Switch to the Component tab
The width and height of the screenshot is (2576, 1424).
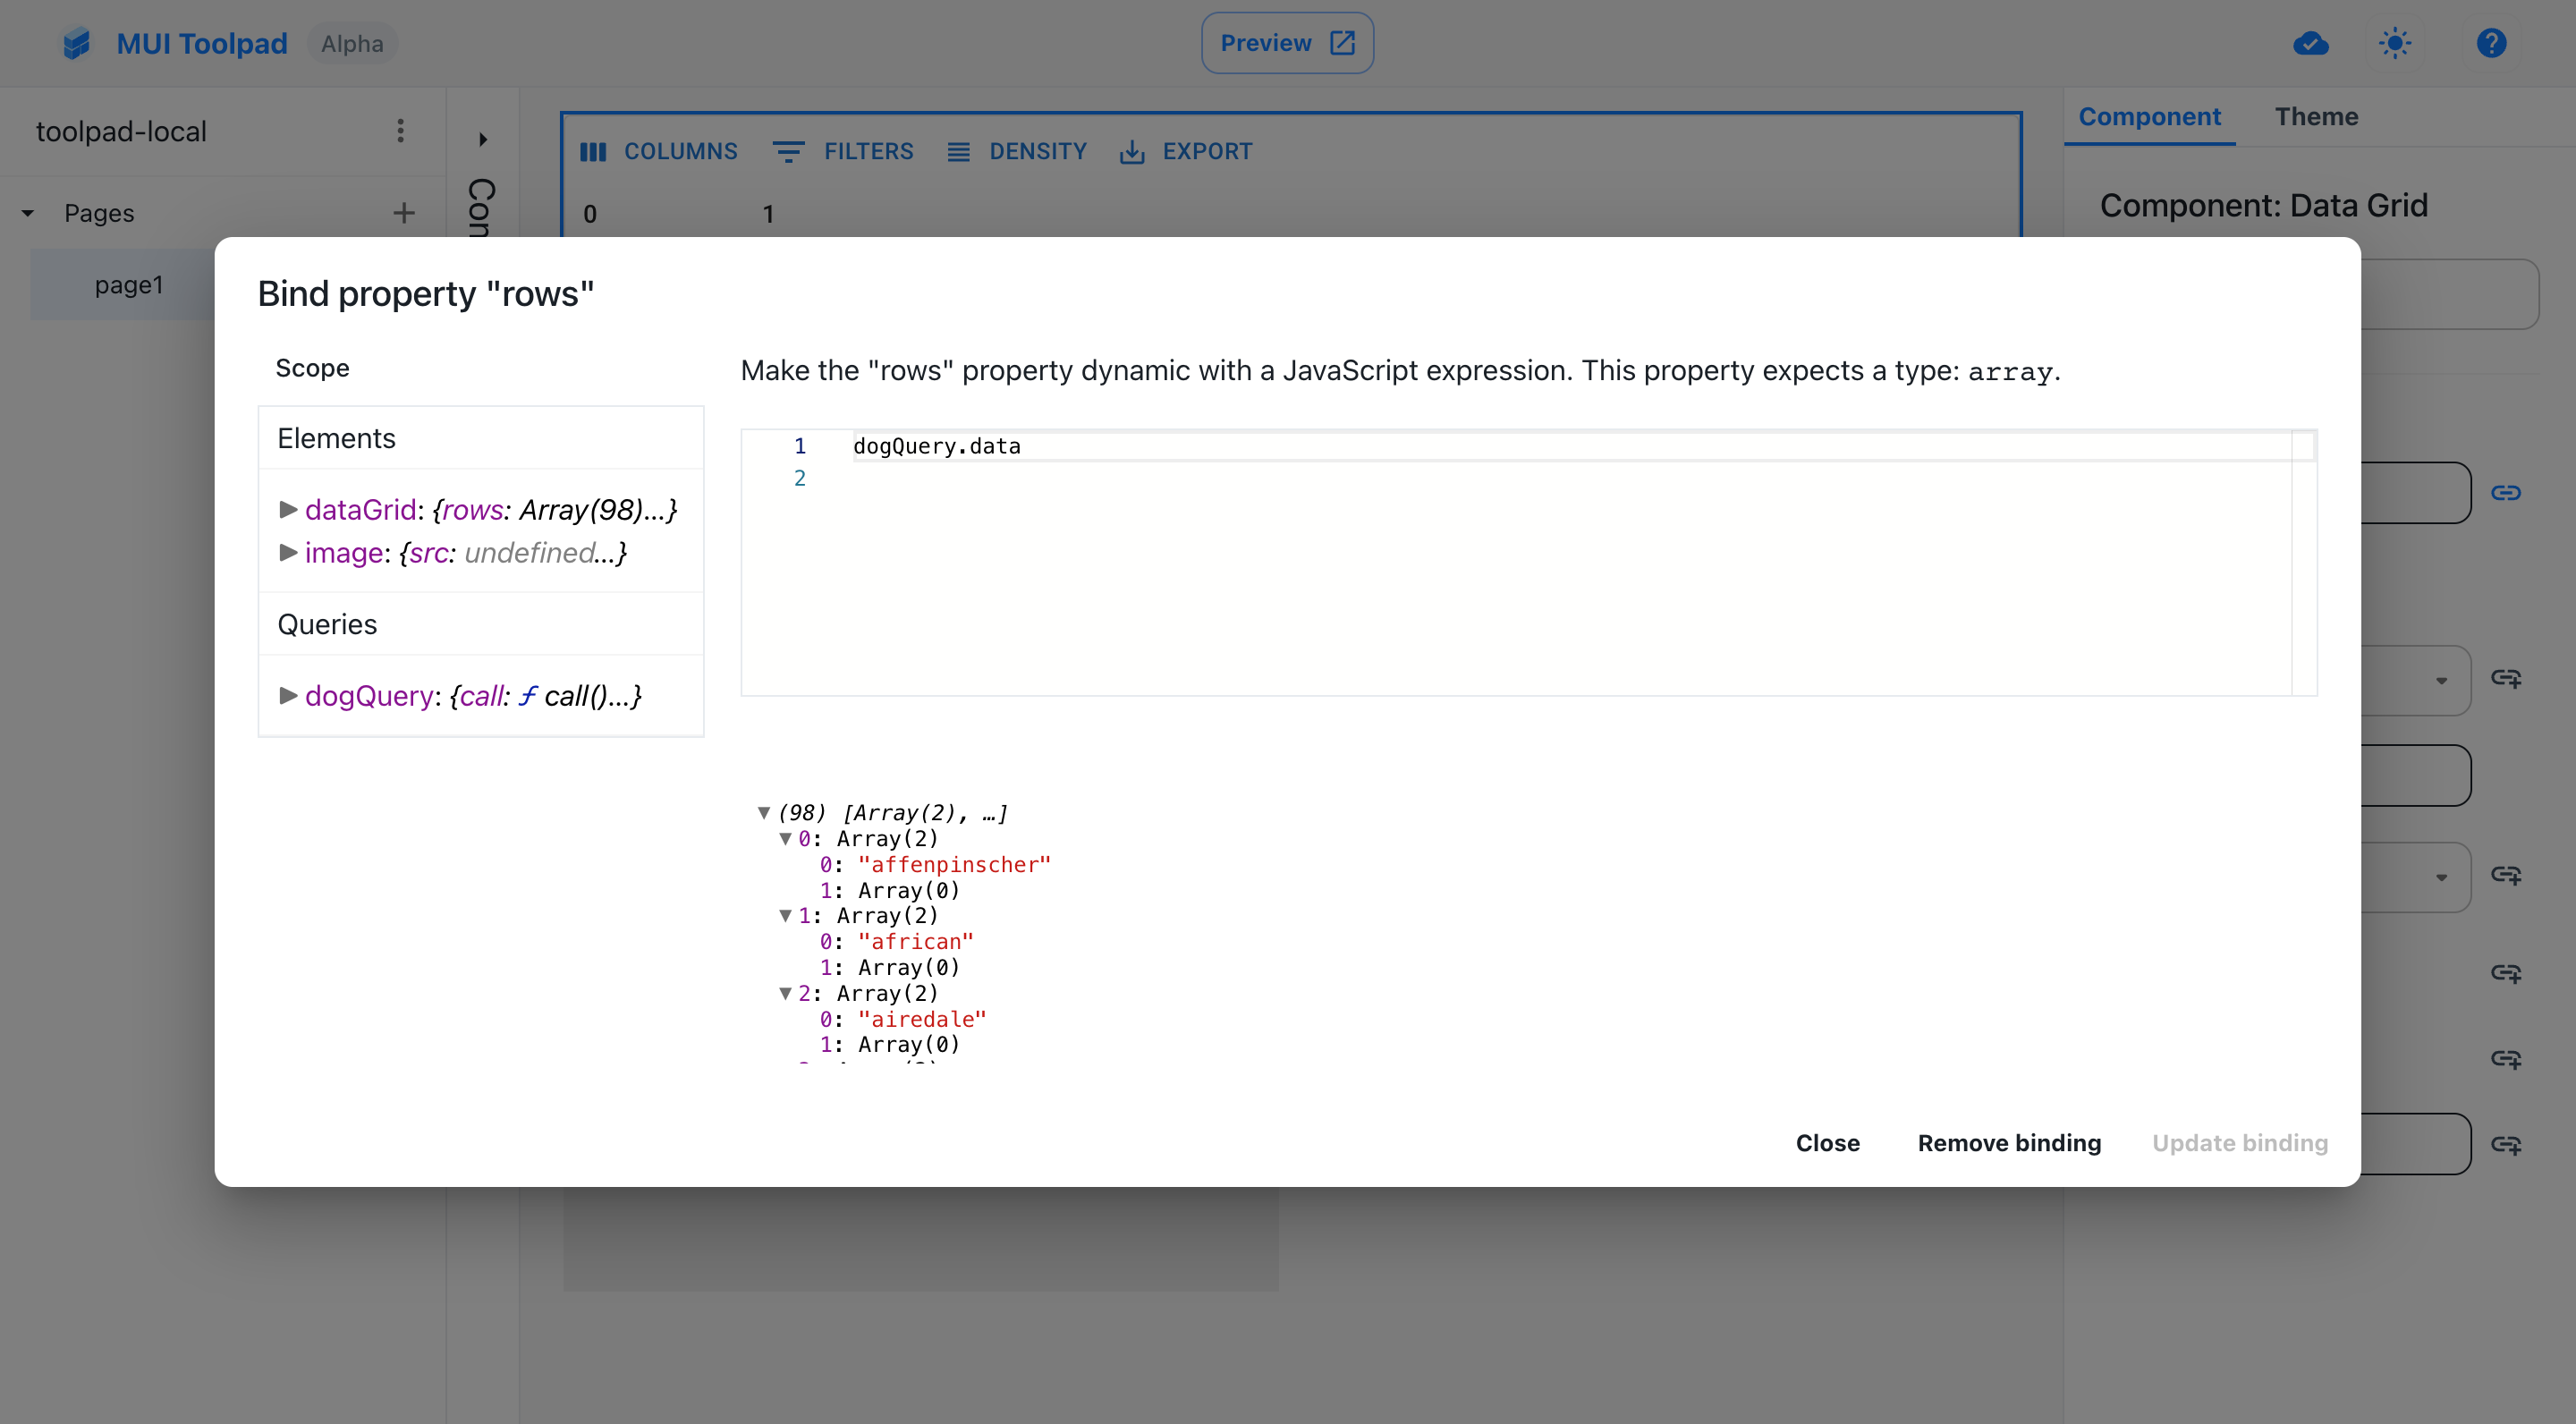(x=2149, y=117)
